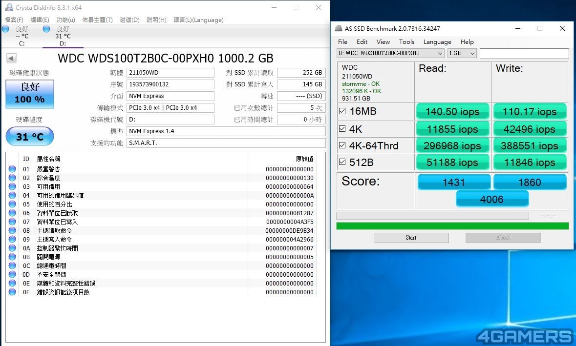This screenshot has width=576, height=346.
Task: Click the CrystalDiskInfo back arrow icon
Action: pyautogui.click(x=11, y=58)
